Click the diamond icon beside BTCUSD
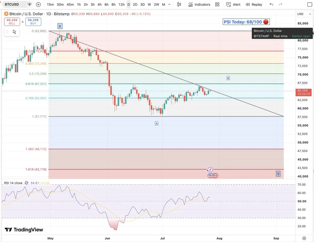This screenshot has width=314, height=242. 29,4
